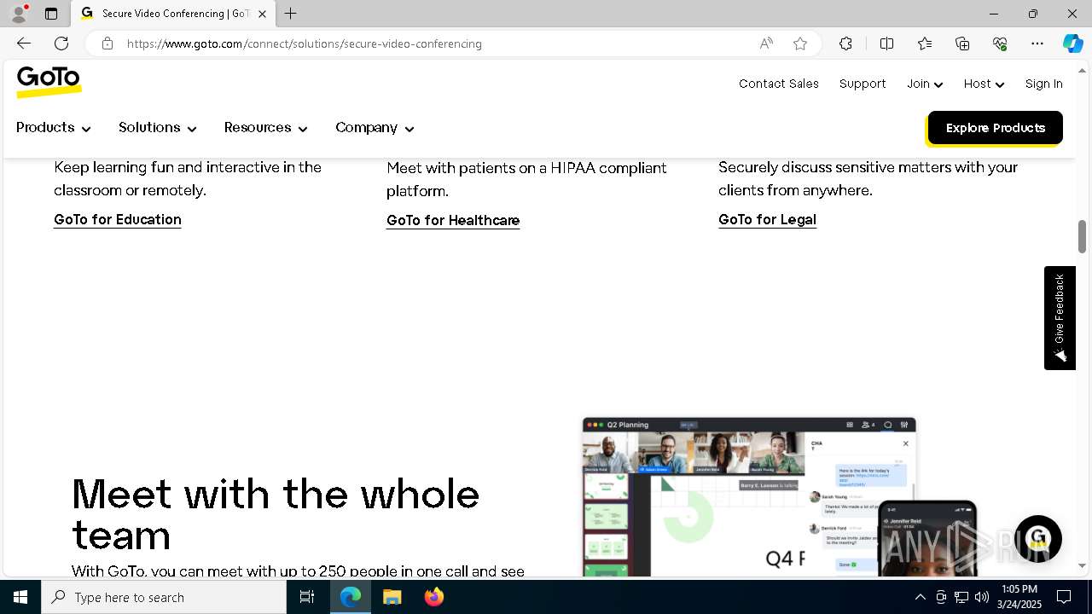Open GoTo for Healthcare link
Image resolution: width=1092 pixels, height=614 pixels.
[x=453, y=221]
